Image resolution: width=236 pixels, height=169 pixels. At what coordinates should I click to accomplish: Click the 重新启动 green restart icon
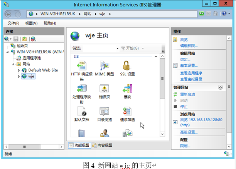(175, 94)
